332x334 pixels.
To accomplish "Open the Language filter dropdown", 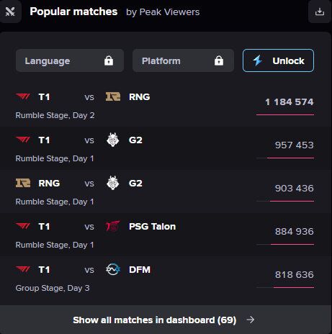I will (x=70, y=60).
